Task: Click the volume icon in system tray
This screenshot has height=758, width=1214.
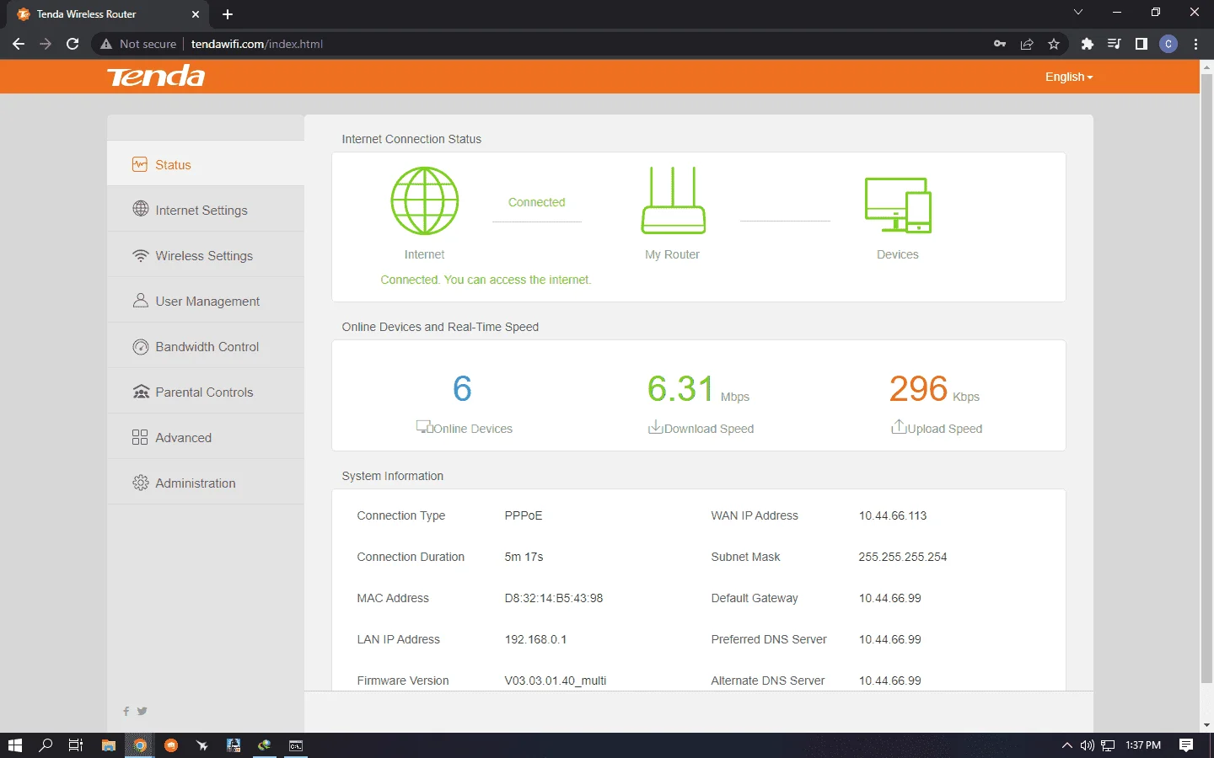Action: pos(1088,745)
